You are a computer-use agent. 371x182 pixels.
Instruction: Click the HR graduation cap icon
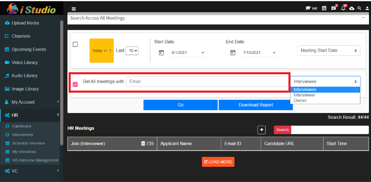pos(311,9)
